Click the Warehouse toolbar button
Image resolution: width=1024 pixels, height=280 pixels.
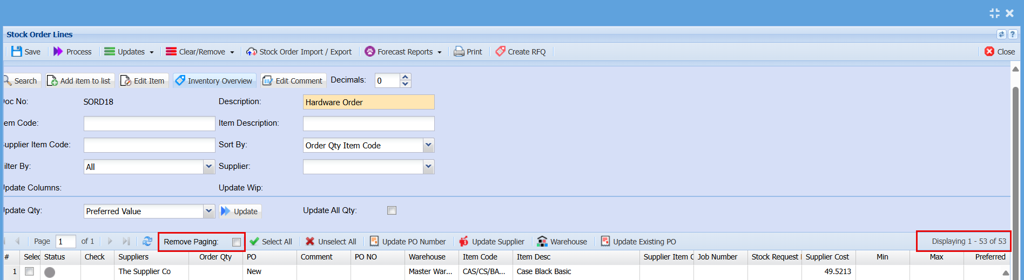(562, 241)
